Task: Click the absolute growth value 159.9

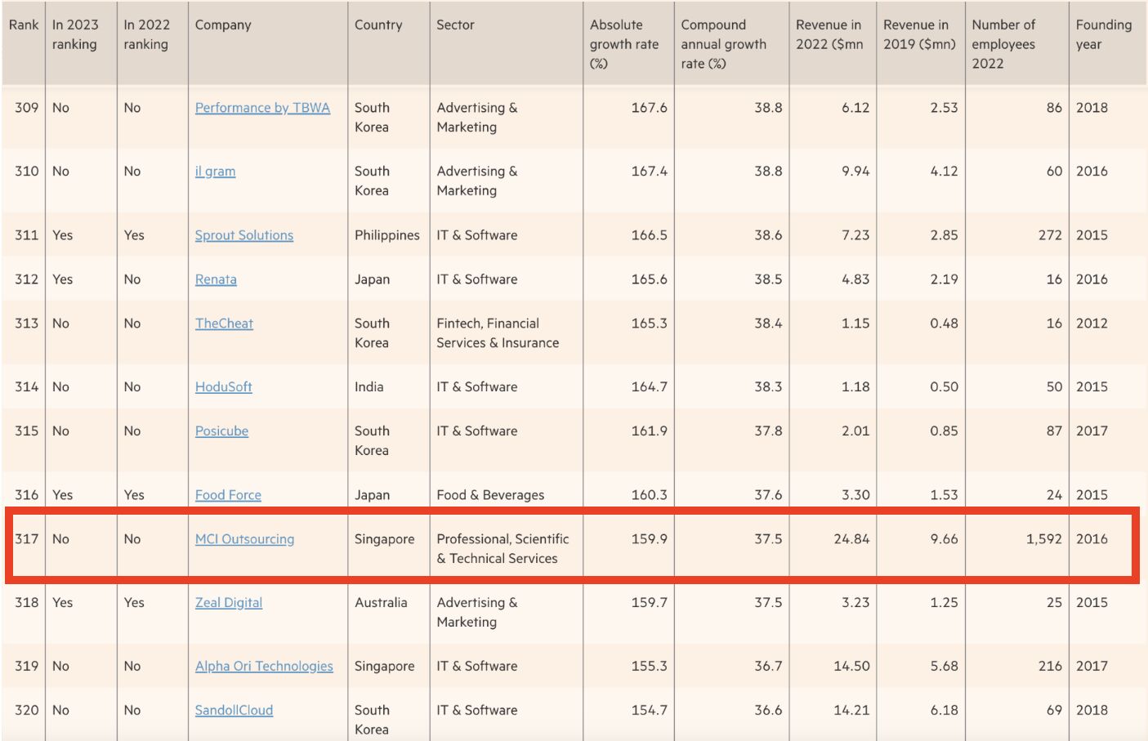Action: pyautogui.click(x=649, y=539)
